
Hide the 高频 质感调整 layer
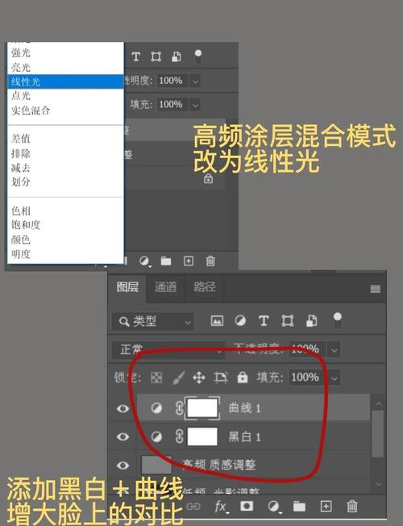[x=123, y=465]
